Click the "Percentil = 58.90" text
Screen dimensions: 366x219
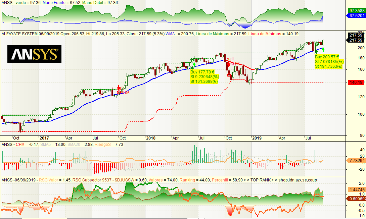coord(227,180)
